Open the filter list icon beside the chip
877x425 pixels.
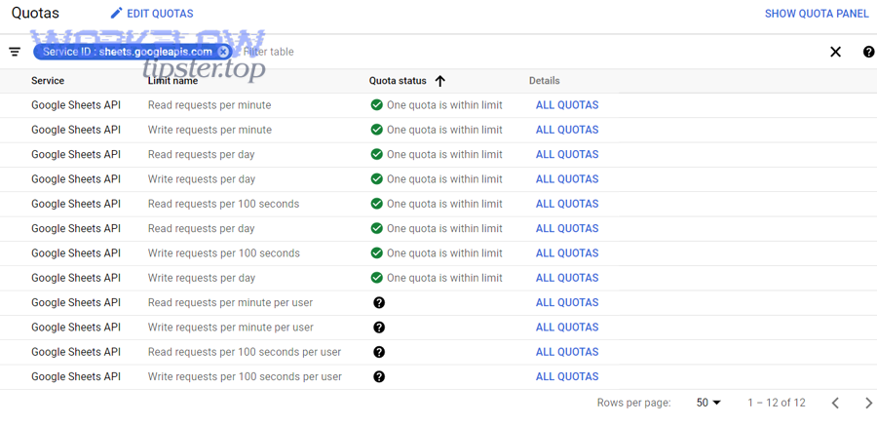[15, 52]
